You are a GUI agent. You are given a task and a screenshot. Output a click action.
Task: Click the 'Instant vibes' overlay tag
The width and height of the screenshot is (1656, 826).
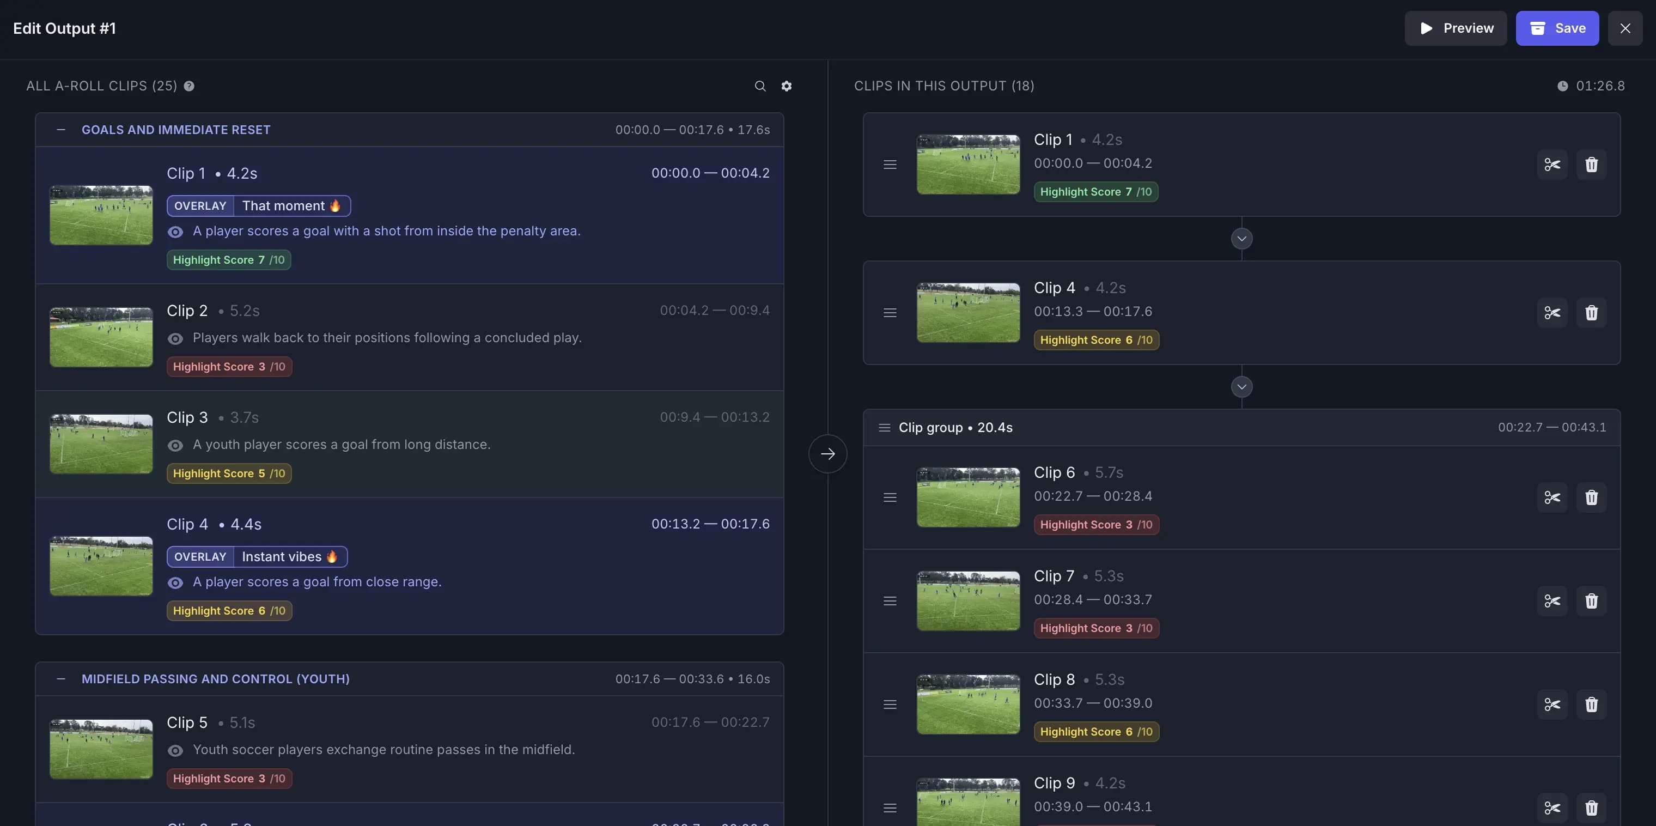(257, 557)
